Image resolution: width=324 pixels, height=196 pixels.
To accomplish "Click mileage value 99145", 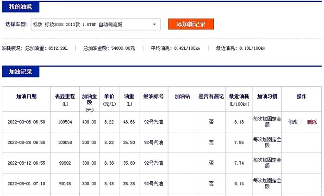I will [65, 184].
